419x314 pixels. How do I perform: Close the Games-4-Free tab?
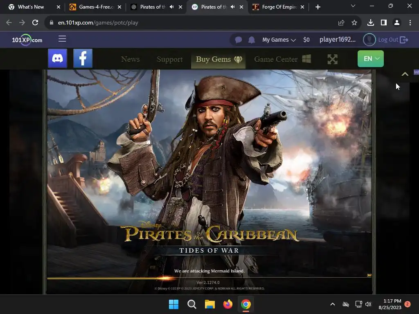pos(119,7)
